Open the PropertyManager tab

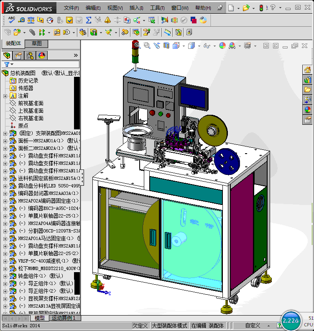tap(18, 56)
